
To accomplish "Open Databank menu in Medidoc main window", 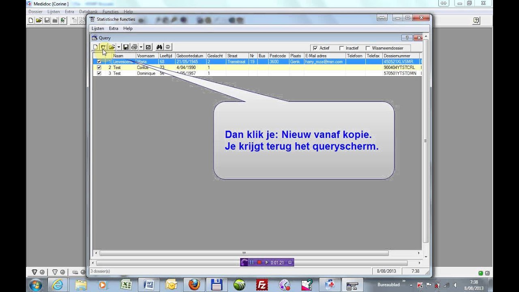I will (88, 12).
